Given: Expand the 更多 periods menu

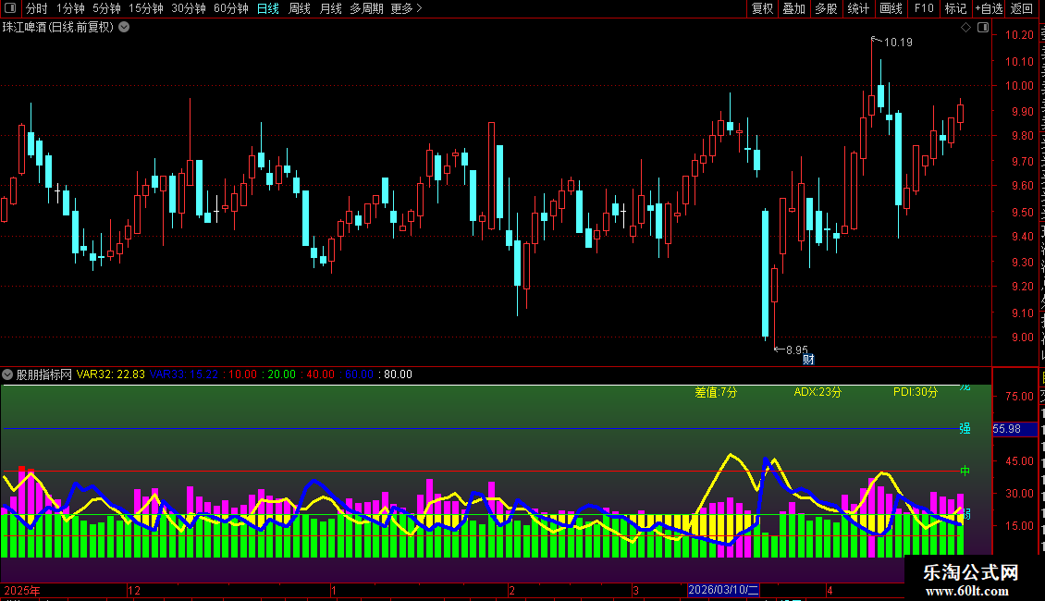Looking at the screenshot, I should coord(406,8).
